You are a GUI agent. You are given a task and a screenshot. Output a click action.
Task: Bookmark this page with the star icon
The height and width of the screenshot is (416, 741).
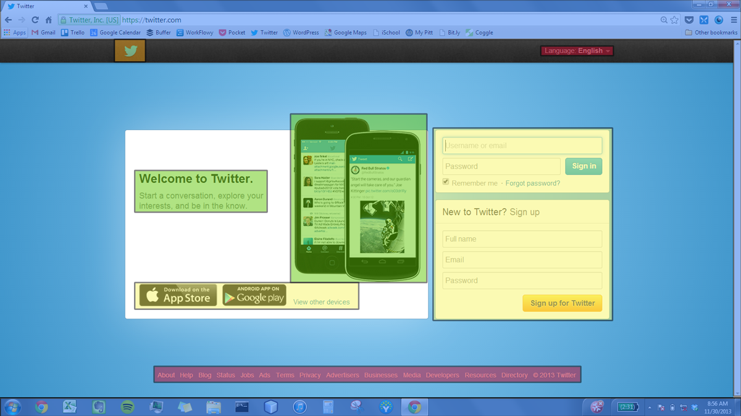[x=674, y=20]
